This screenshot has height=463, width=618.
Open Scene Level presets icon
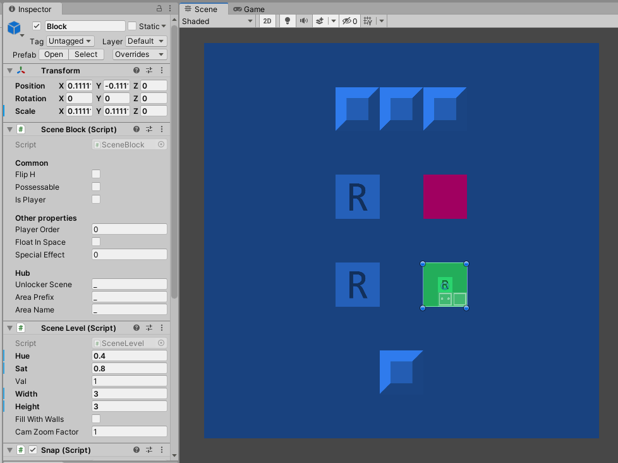[149, 328]
